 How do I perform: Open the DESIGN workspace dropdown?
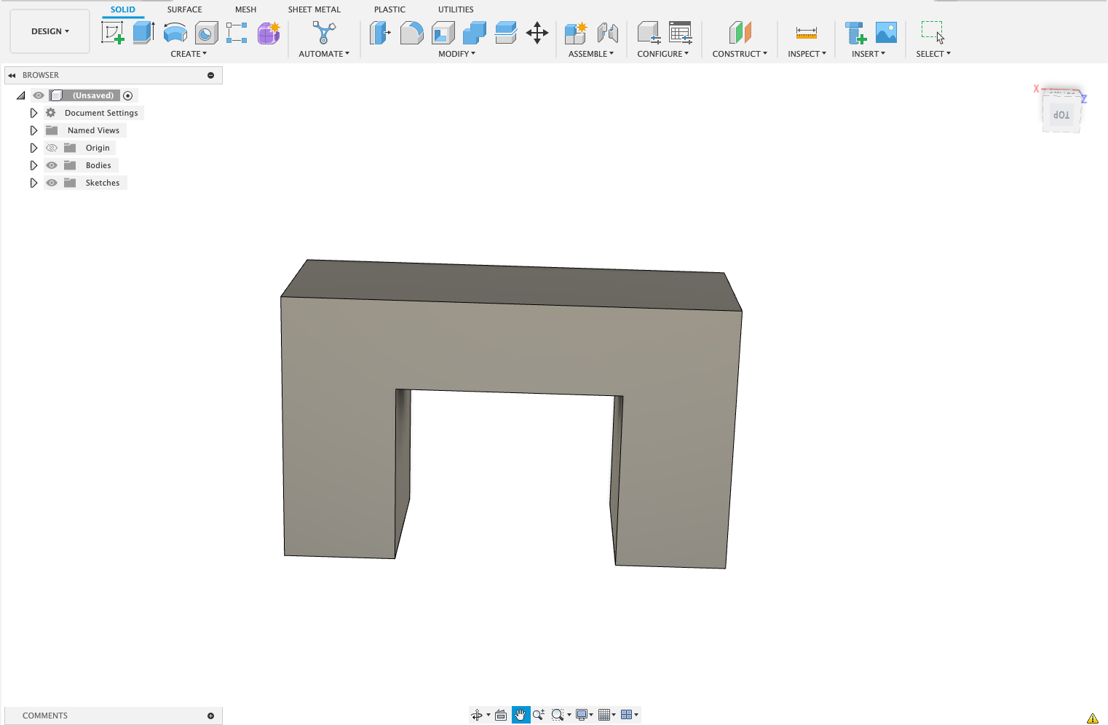tap(50, 31)
